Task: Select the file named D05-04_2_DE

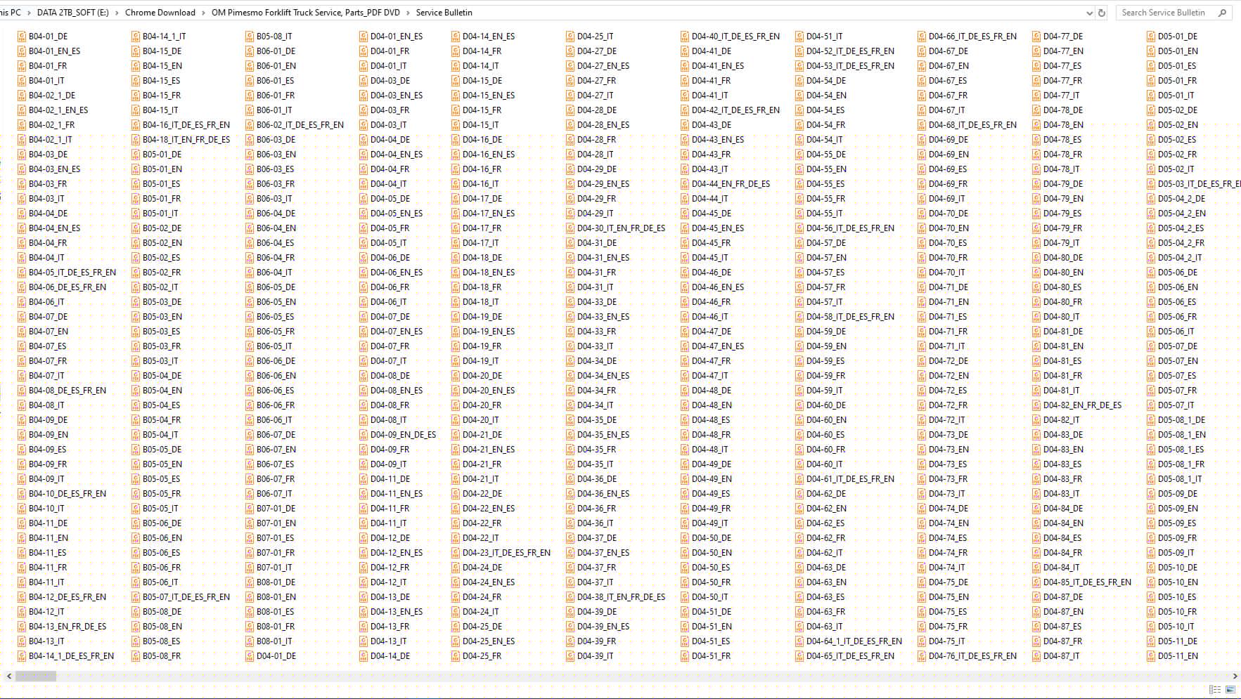Action: pos(1182,199)
